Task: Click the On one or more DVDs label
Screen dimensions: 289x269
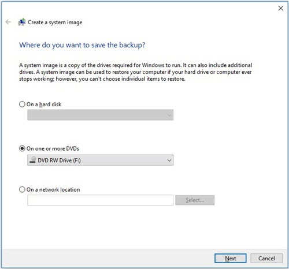Action: point(53,148)
